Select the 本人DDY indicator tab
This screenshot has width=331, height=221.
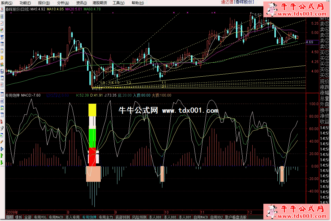185,217
